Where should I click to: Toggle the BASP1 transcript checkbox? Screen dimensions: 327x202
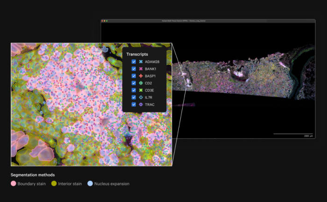[134, 76]
